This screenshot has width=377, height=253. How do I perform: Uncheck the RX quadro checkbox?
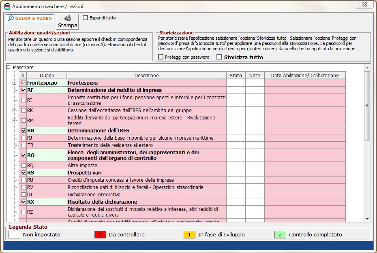(x=24, y=202)
